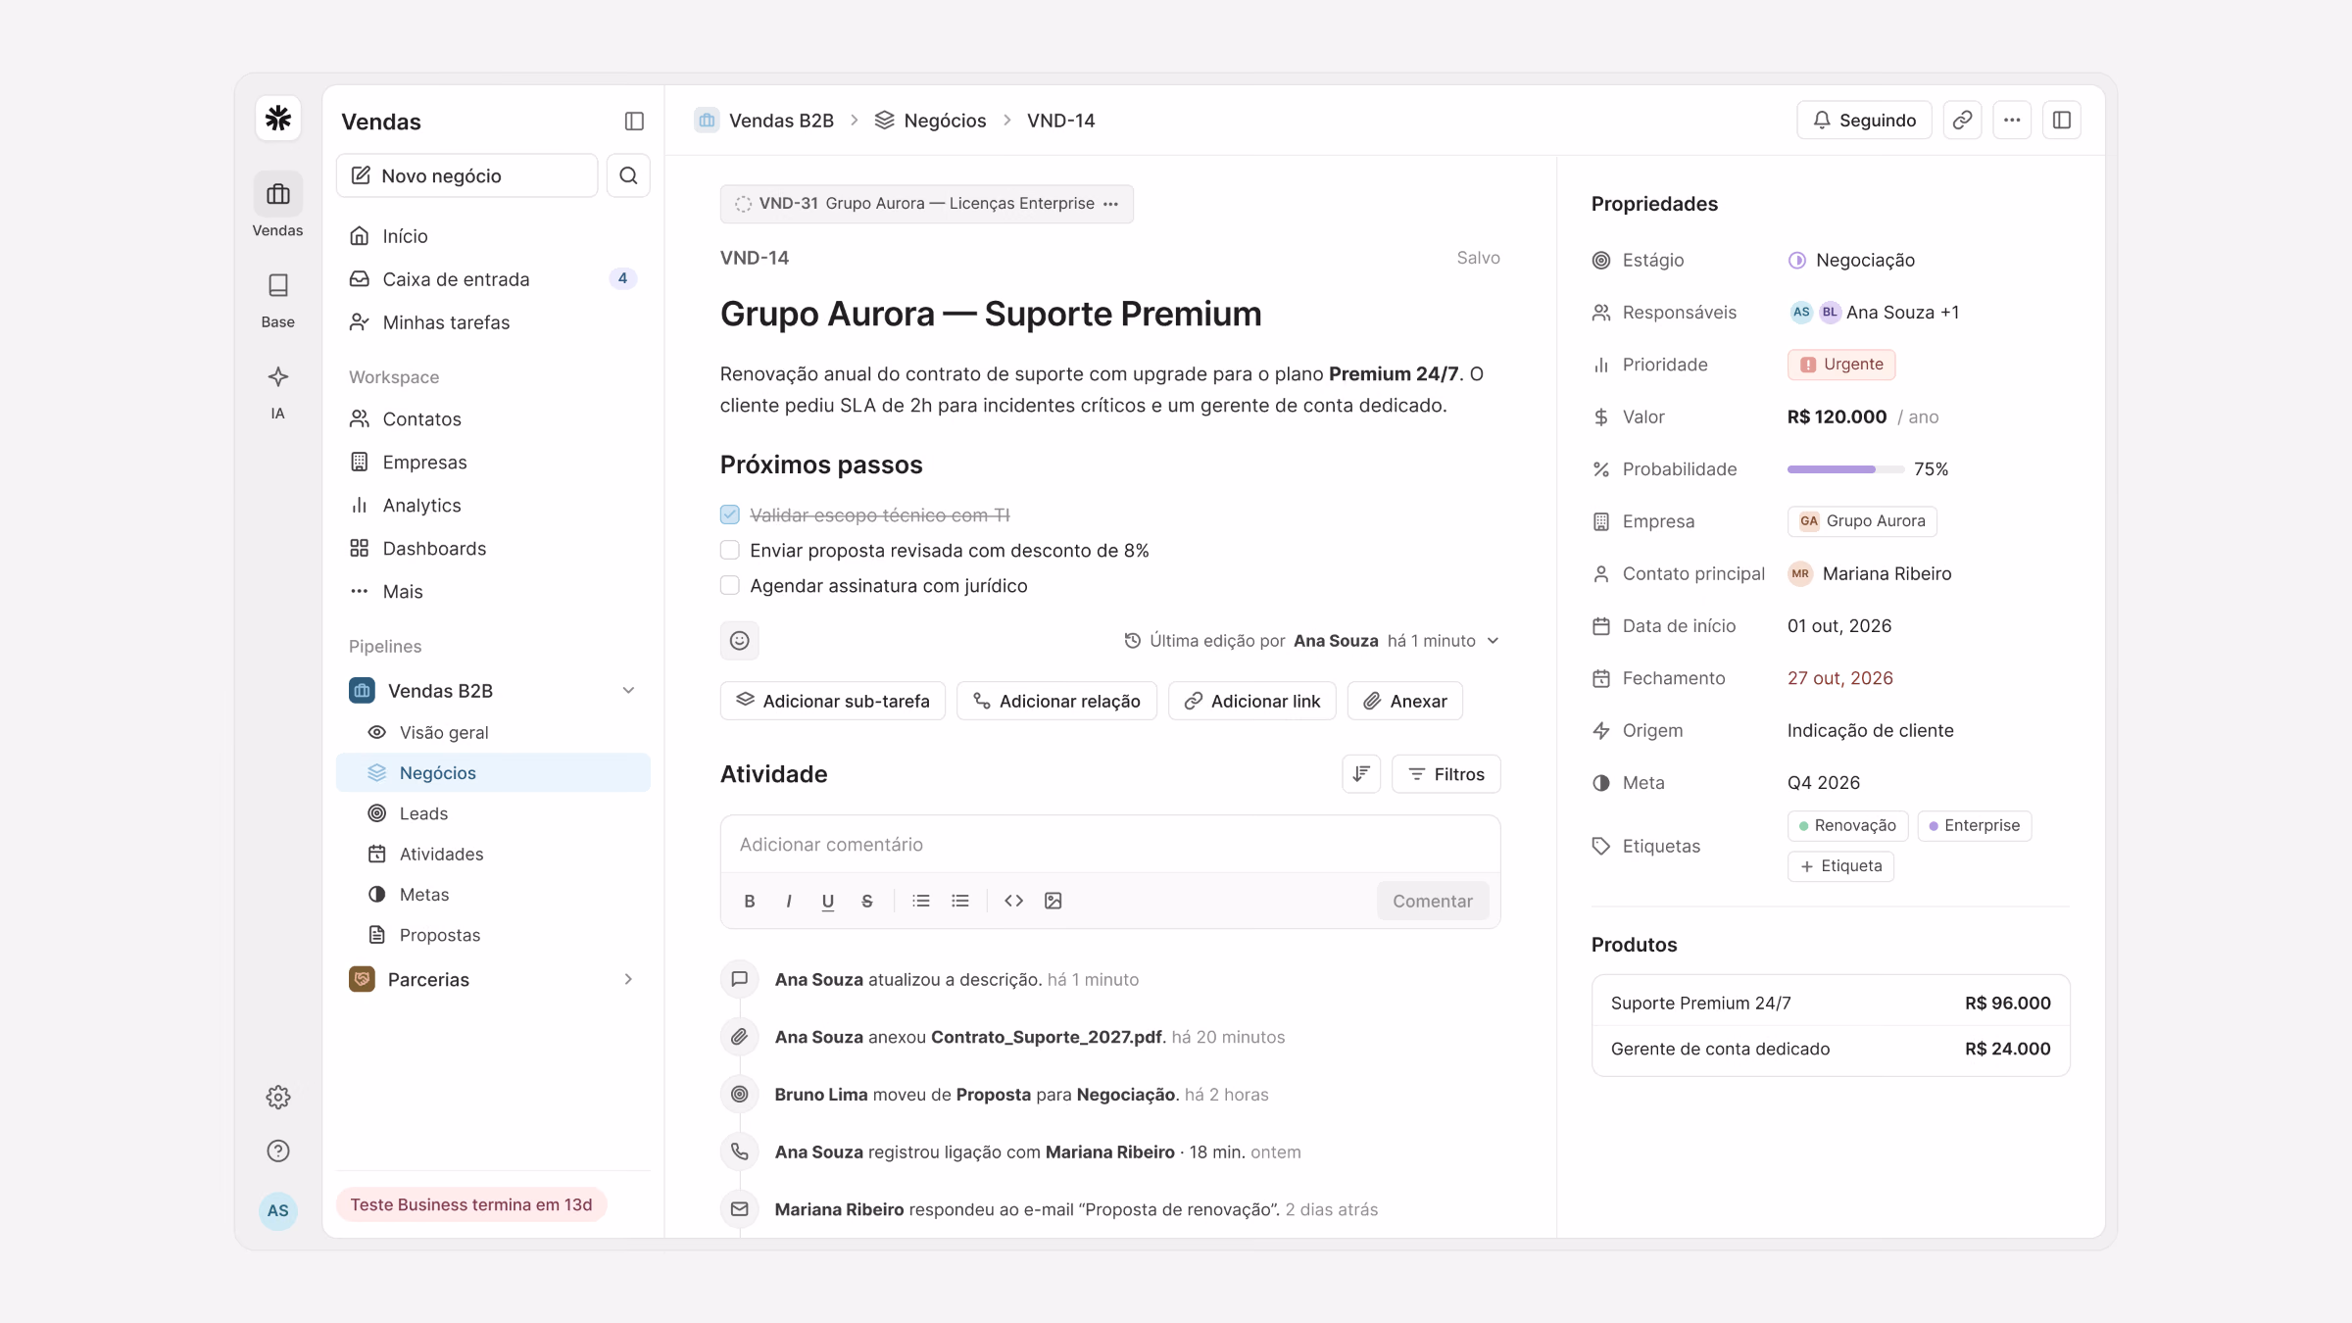
Task: Open VND-31 parent deal options dots
Action: [x=1110, y=204]
